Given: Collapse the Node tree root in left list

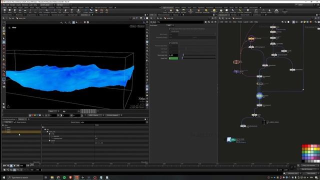Looking at the screenshot, I should tap(3, 125).
